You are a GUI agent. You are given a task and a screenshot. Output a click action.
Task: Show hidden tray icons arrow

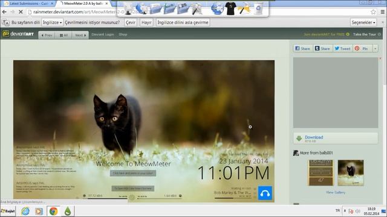345,211
